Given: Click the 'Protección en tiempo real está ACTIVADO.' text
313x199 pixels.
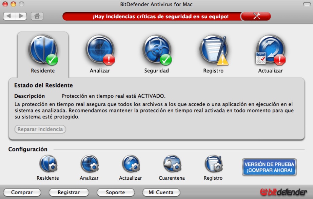Looking at the screenshot, I should click(114, 96).
